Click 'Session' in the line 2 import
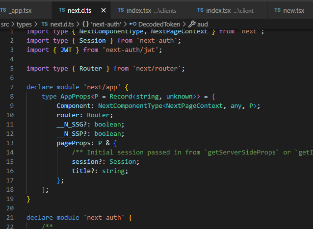 click(92, 41)
